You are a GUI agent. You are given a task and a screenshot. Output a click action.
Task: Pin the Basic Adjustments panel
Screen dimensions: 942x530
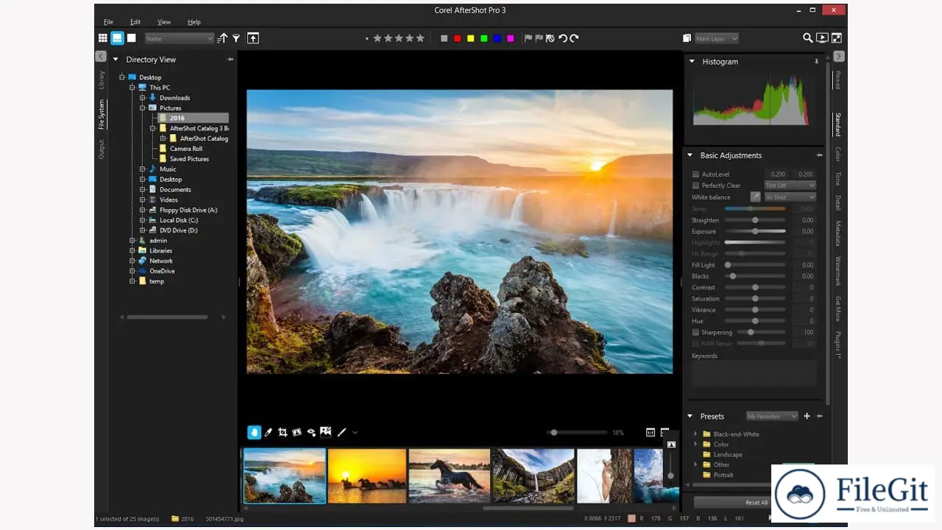[819, 155]
